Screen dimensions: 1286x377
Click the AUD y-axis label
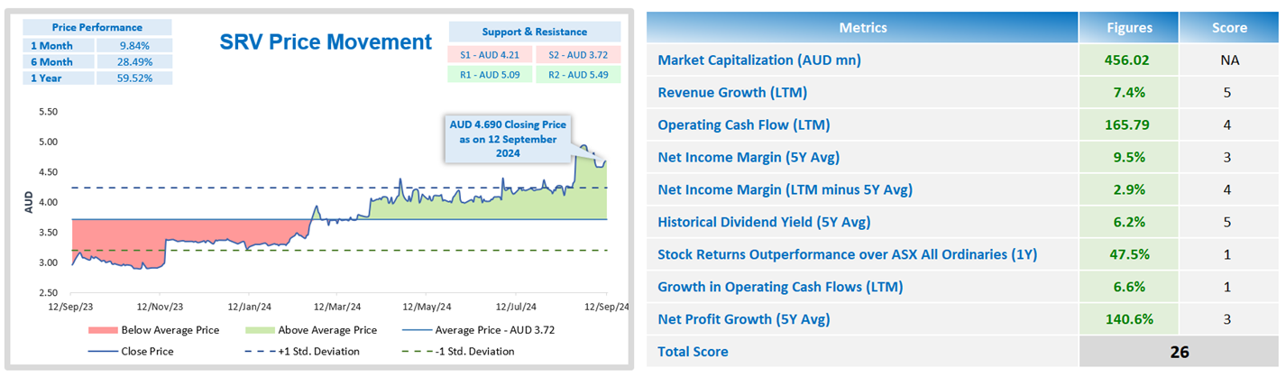pos(28,202)
